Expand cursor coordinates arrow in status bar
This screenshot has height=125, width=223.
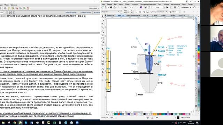(116, 118)
